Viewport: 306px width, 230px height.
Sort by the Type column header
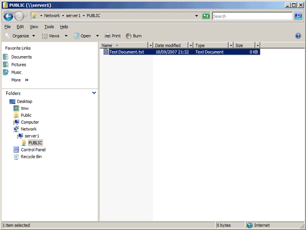click(211, 45)
